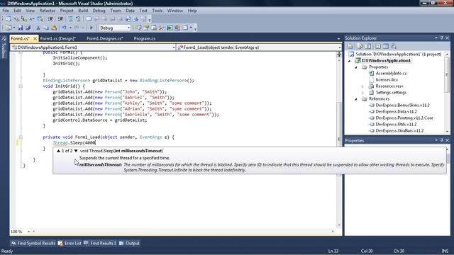Cut the selection using the scissors icon

[x=38, y=28]
